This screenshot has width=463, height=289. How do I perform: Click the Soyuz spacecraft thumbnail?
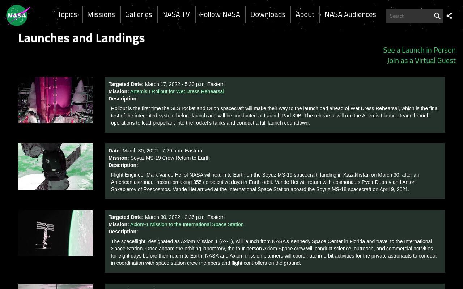(55, 167)
